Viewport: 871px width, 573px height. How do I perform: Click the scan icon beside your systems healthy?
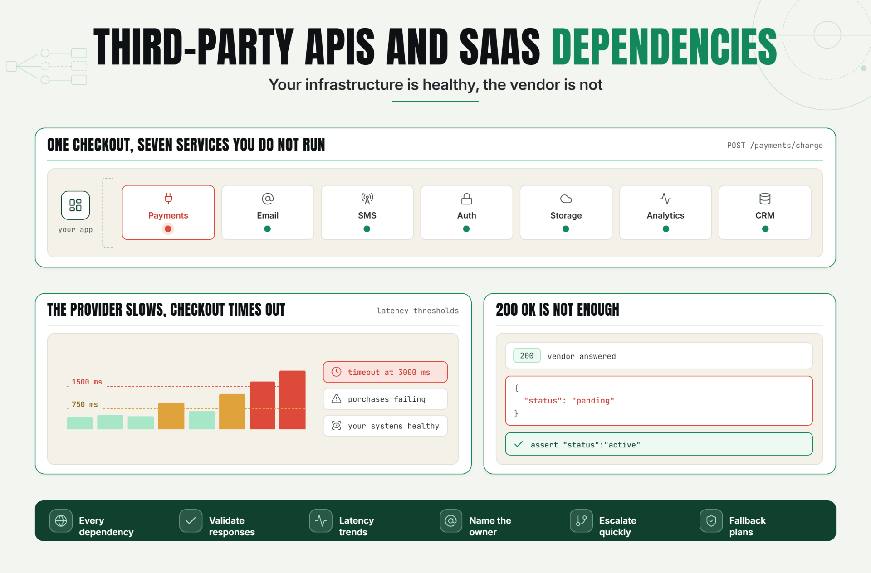pos(336,426)
